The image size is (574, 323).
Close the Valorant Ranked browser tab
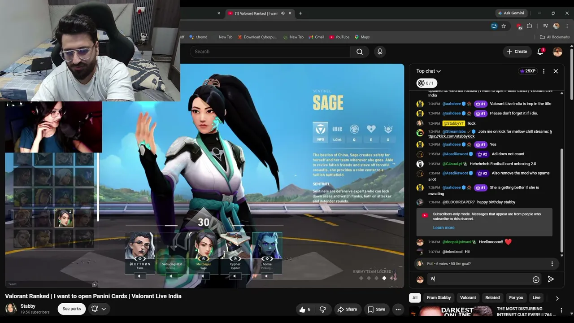coord(290,13)
